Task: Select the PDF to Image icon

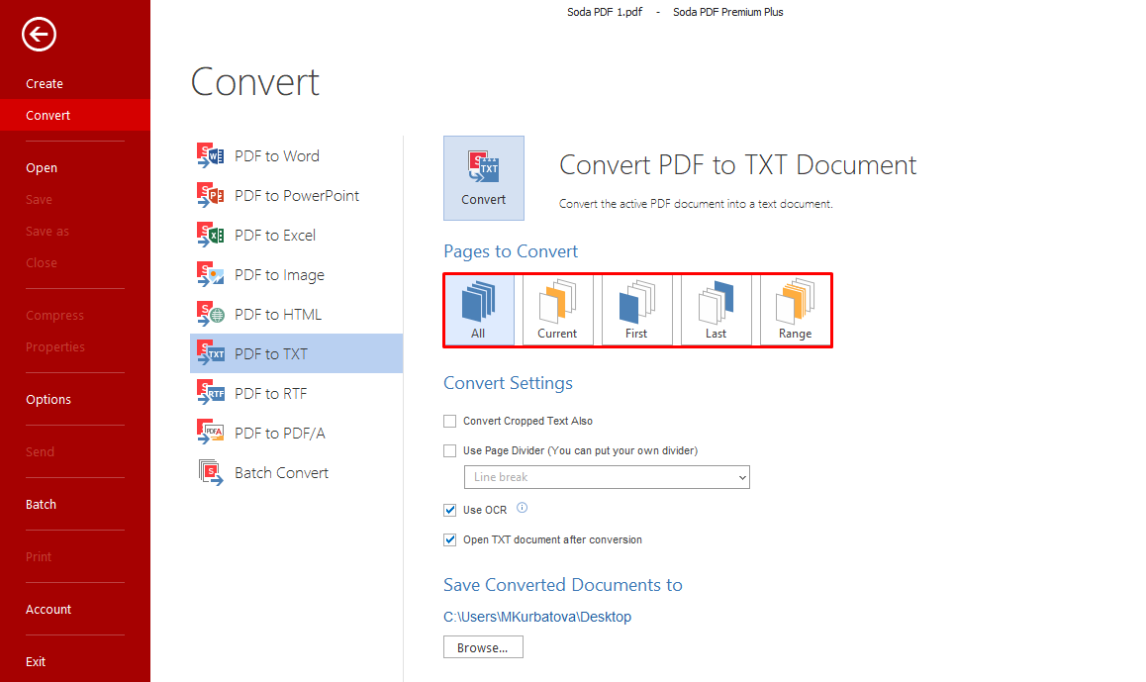Action: click(211, 274)
